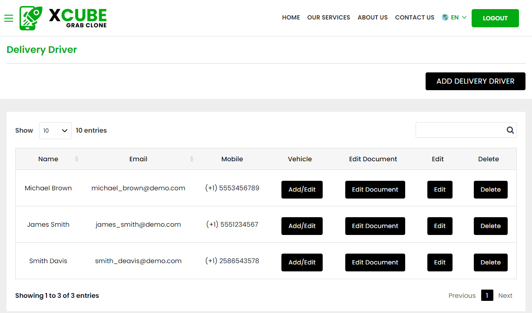
Task: Click the XCUBE Grab Clone logo
Action: click(x=63, y=18)
